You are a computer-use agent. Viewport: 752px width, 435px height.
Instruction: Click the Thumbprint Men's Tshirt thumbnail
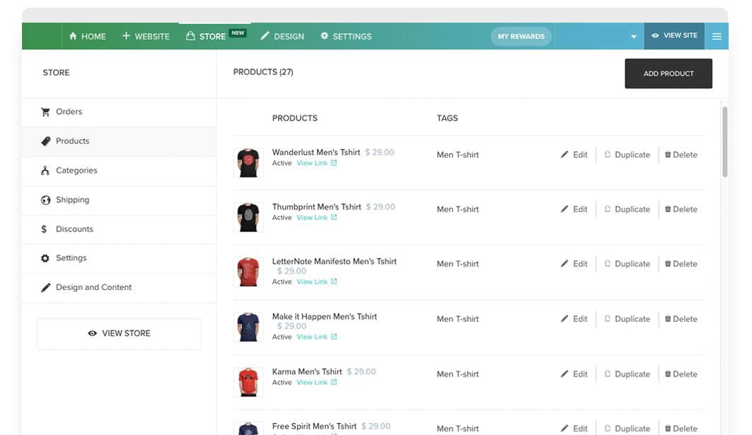tap(248, 217)
